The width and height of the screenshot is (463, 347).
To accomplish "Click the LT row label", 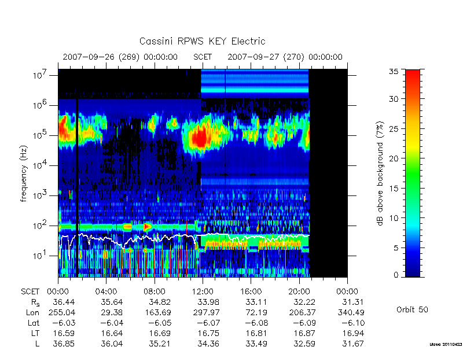I will [x=35, y=333].
